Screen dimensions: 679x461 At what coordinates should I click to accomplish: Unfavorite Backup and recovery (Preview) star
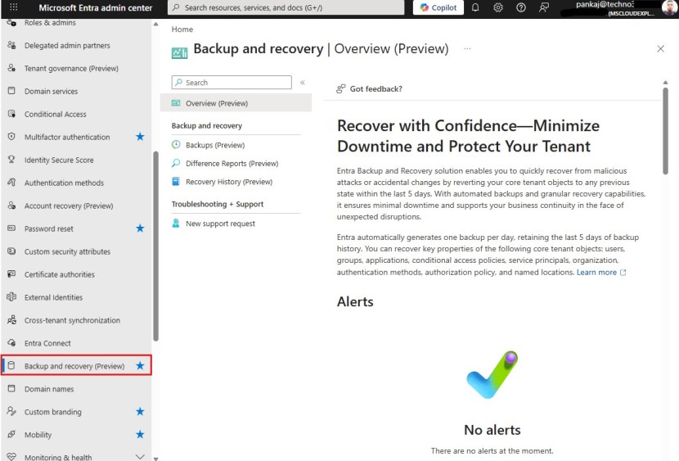click(x=140, y=366)
